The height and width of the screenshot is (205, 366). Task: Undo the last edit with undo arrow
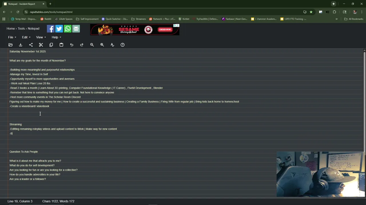click(71, 45)
